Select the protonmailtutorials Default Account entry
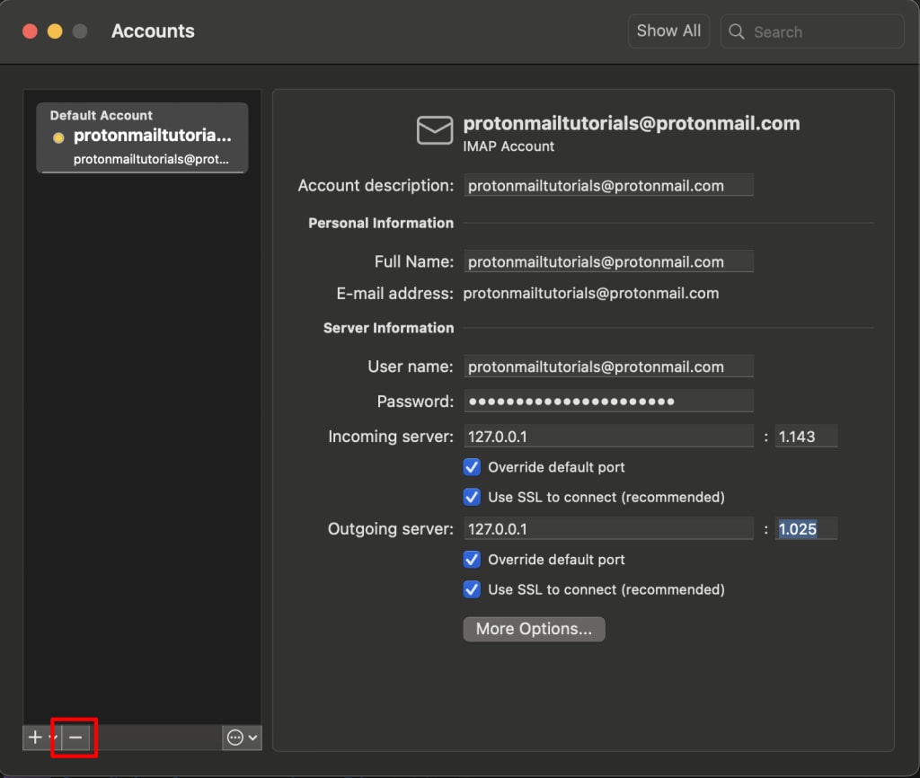Image resolution: width=920 pixels, height=778 pixels. click(141, 137)
